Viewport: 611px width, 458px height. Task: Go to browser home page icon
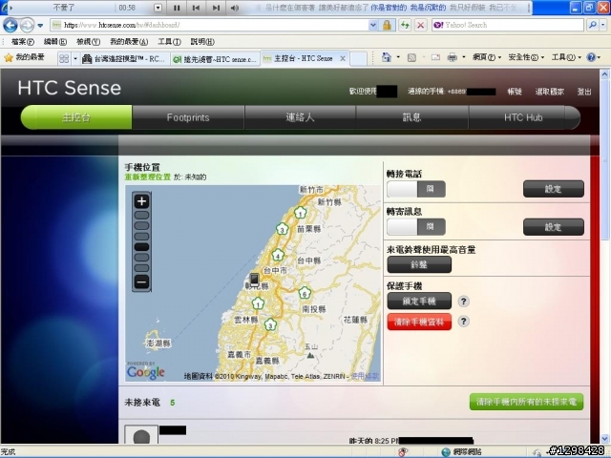(386, 57)
